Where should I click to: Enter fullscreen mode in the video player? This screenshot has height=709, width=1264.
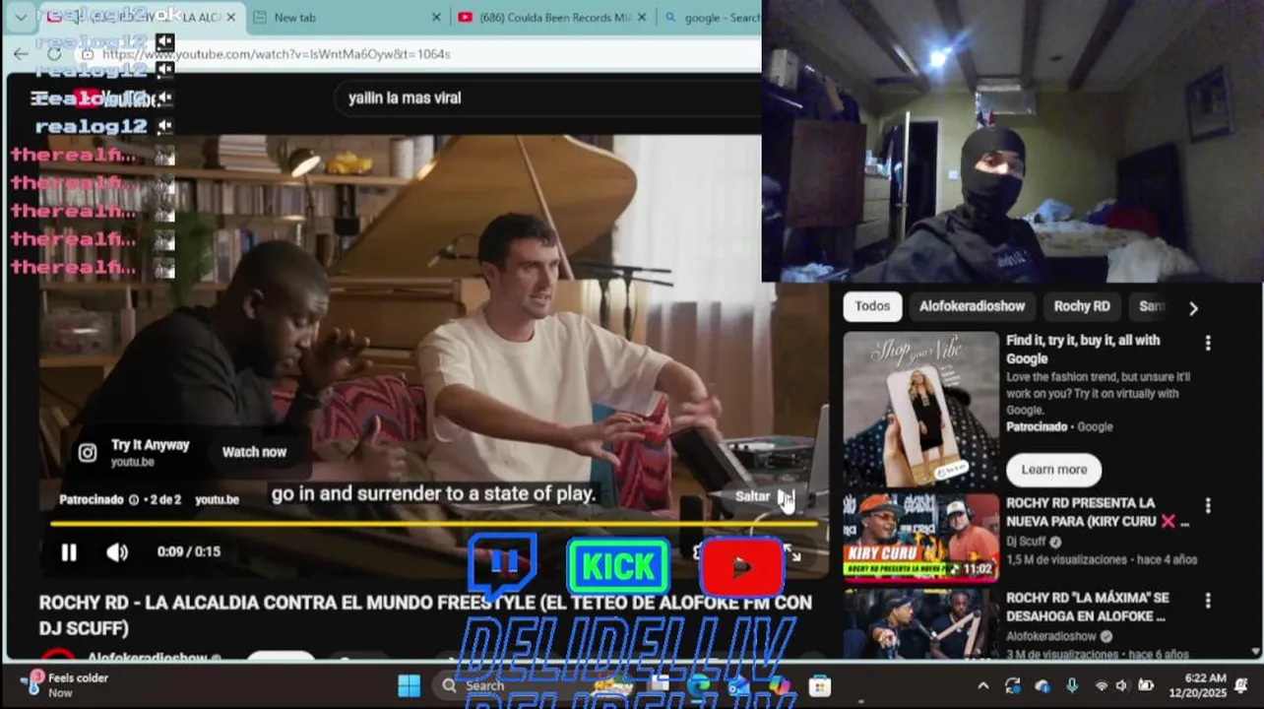click(x=792, y=554)
